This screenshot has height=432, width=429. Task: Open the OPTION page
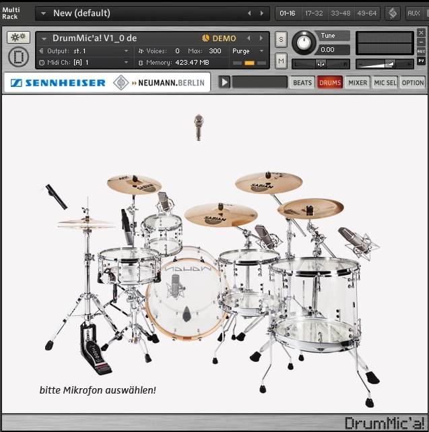point(412,83)
